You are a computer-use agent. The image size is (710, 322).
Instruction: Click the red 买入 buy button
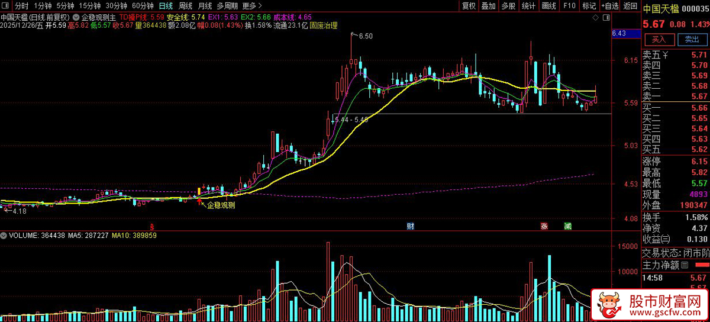pyautogui.click(x=659, y=40)
